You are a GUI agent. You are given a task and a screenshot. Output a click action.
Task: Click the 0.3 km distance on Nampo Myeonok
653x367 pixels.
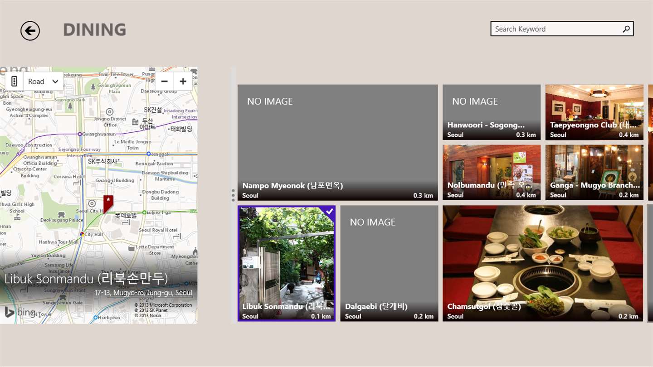click(x=423, y=196)
